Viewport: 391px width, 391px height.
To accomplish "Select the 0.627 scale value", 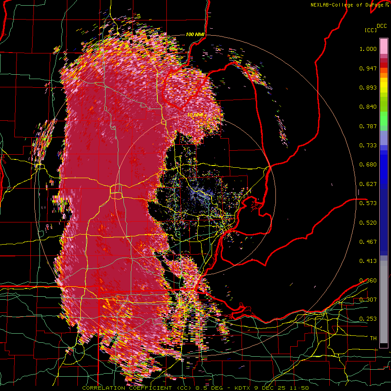I will 368,184.
